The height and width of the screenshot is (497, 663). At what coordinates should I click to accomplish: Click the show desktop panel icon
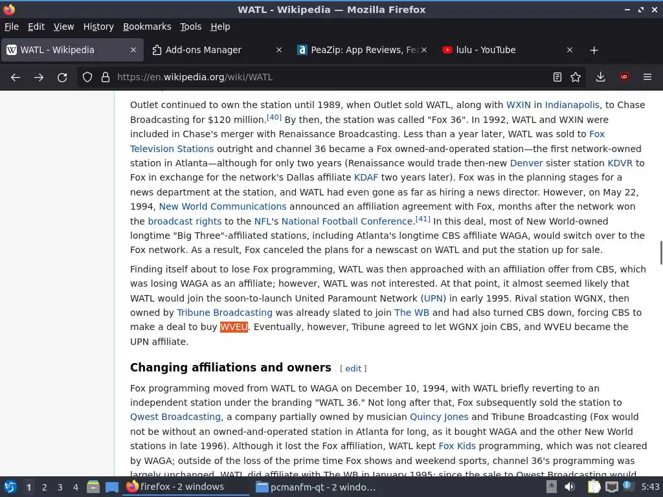pyautogui.click(x=111, y=487)
